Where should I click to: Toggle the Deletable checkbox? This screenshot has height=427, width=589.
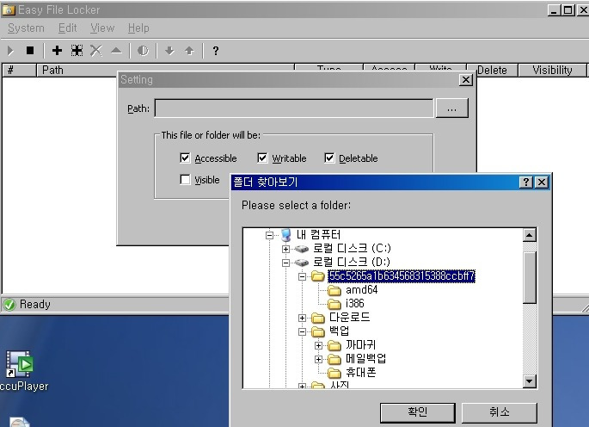329,158
